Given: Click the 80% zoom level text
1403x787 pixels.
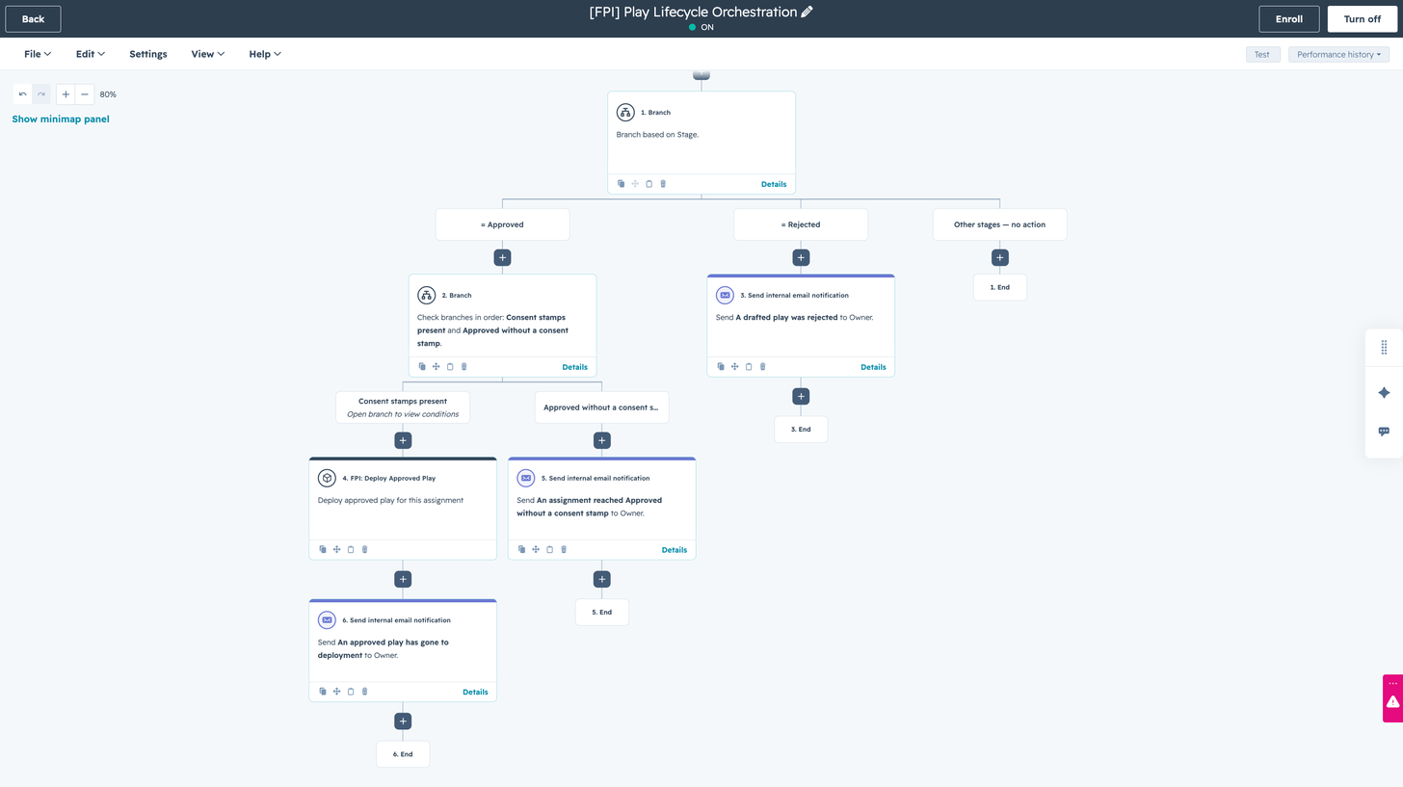Looking at the screenshot, I should tap(108, 94).
